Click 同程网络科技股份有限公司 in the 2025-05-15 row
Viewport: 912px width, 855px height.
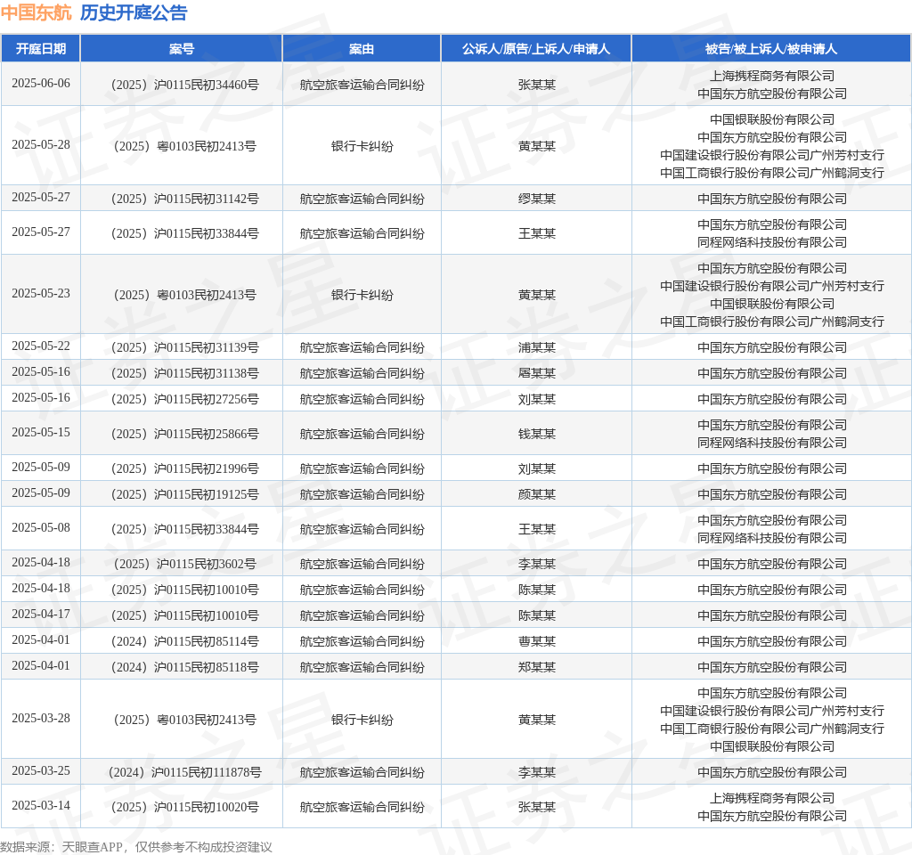coord(772,444)
